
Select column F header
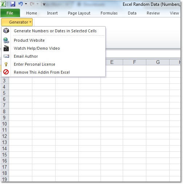coord(134,62)
